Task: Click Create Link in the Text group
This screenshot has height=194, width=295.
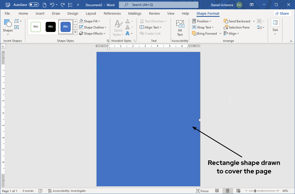Action: pyautogui.click(x=150, y=33)
